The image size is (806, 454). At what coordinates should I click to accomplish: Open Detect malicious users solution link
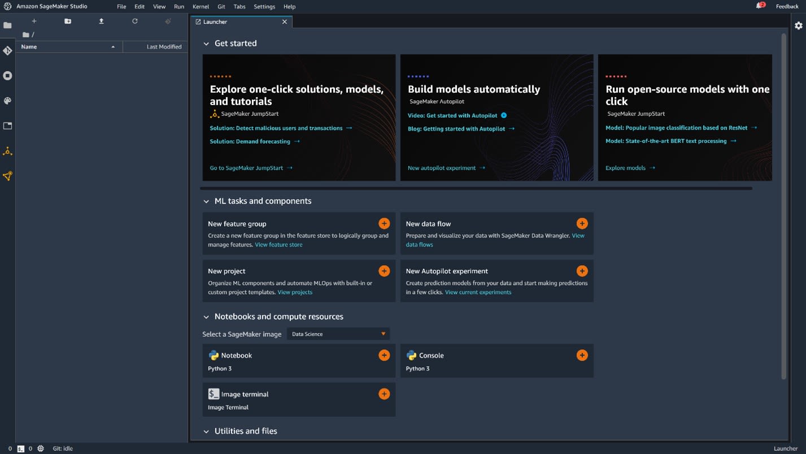point(281,128)
